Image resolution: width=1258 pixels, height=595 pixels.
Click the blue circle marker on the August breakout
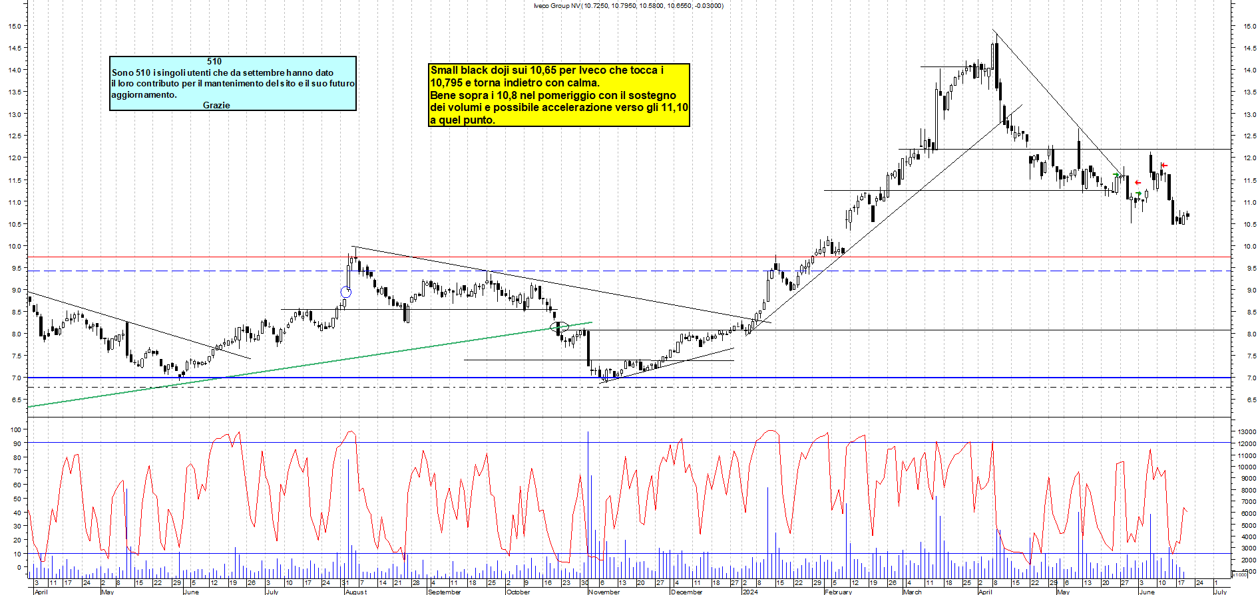(345, 292)
